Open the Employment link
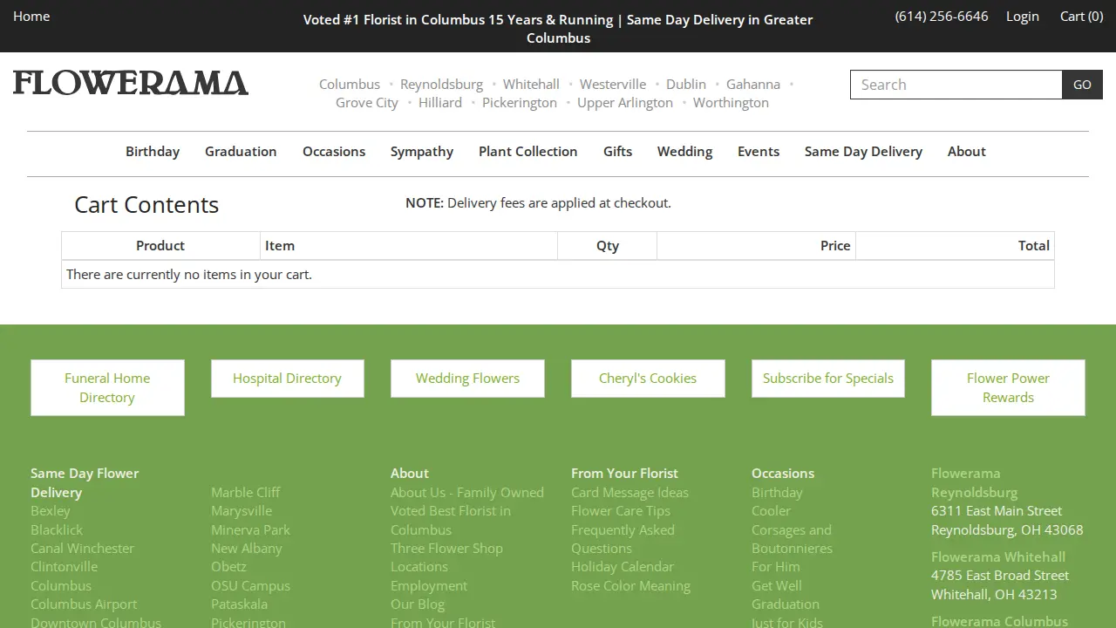1116x628 pixels. pyautogui.click(x=429, y=586)
